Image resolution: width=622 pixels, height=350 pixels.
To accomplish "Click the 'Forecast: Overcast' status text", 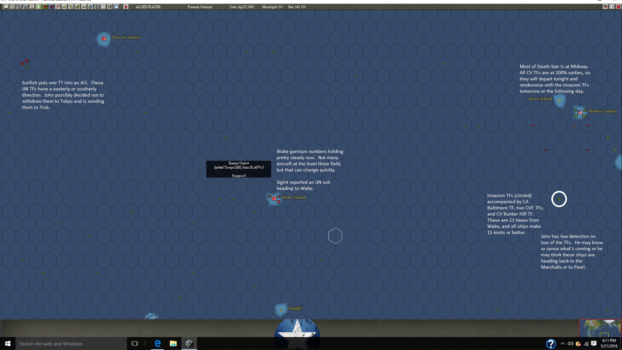I will (x=200, y=7).
